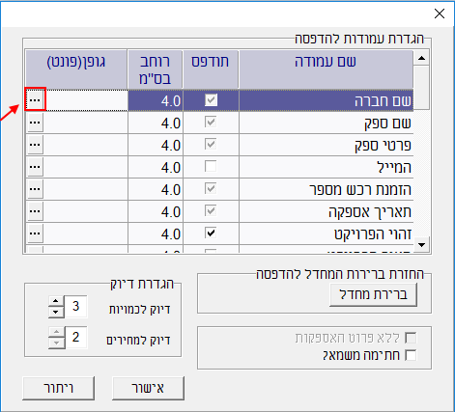Open font picker for זהוי הפרויקט row
Screen dimensions: 455x412
coord(35,233)
